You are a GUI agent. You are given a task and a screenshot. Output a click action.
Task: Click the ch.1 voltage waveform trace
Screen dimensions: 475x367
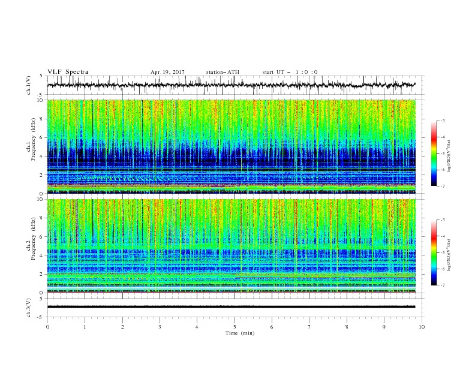point(231,85)
